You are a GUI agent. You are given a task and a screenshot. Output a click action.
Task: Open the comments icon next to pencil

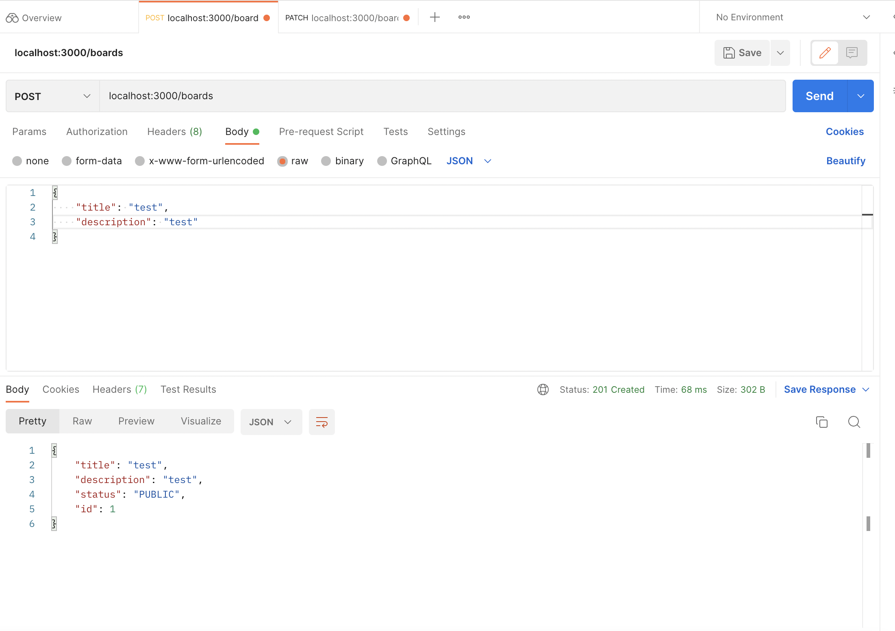(x=852, y=53)
